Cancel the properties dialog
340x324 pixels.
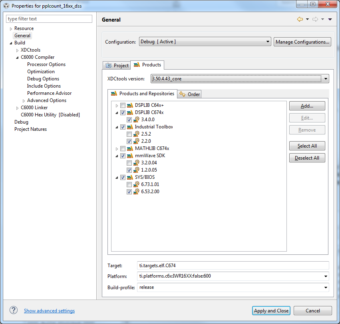pyautogui.click(x=313, y=310)
